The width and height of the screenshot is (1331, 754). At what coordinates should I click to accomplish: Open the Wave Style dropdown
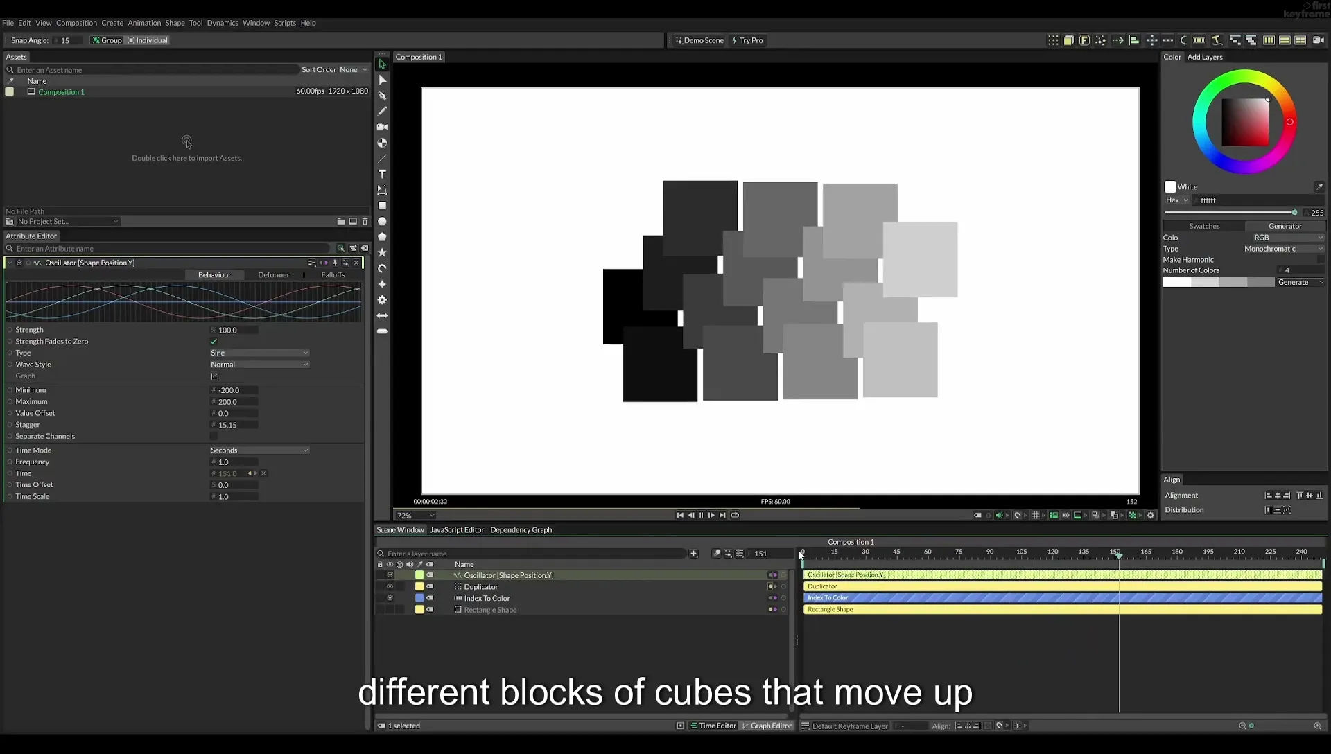pyautogui.click(x=259, y=365)
